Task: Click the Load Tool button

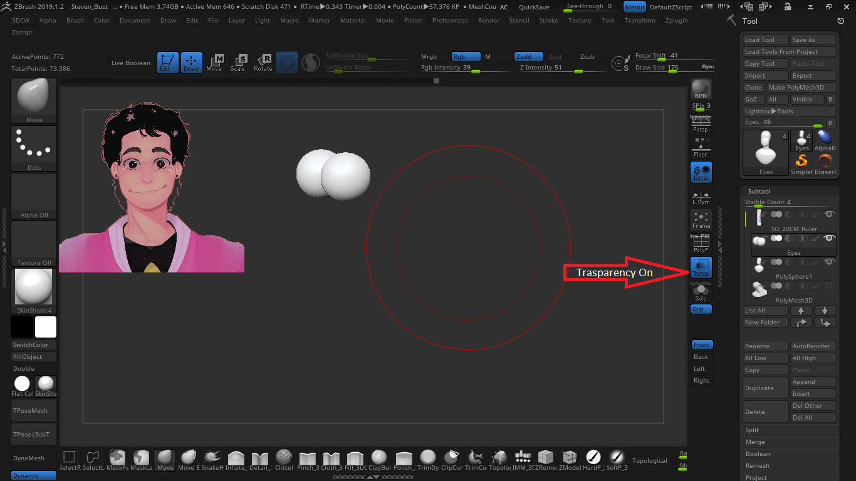Action: (765, 39)
